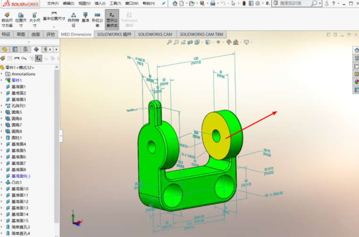The width and height of the screenshot is (359, 237).
Task: Click the Zoom to Area icon in the view toolbar
Action: tap(176, 42)
